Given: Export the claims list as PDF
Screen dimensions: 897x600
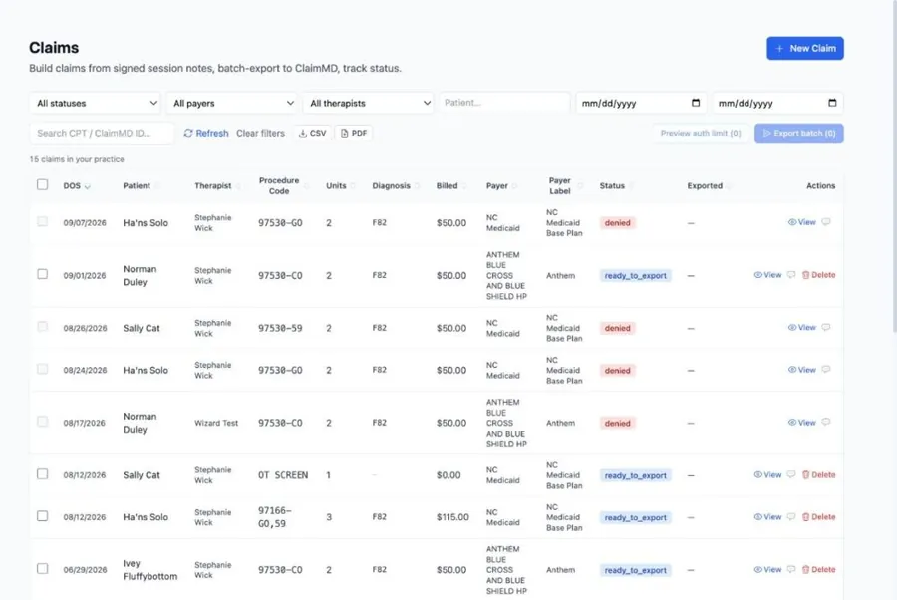Looking at the screenshot, I should click(x=354, y=133).
